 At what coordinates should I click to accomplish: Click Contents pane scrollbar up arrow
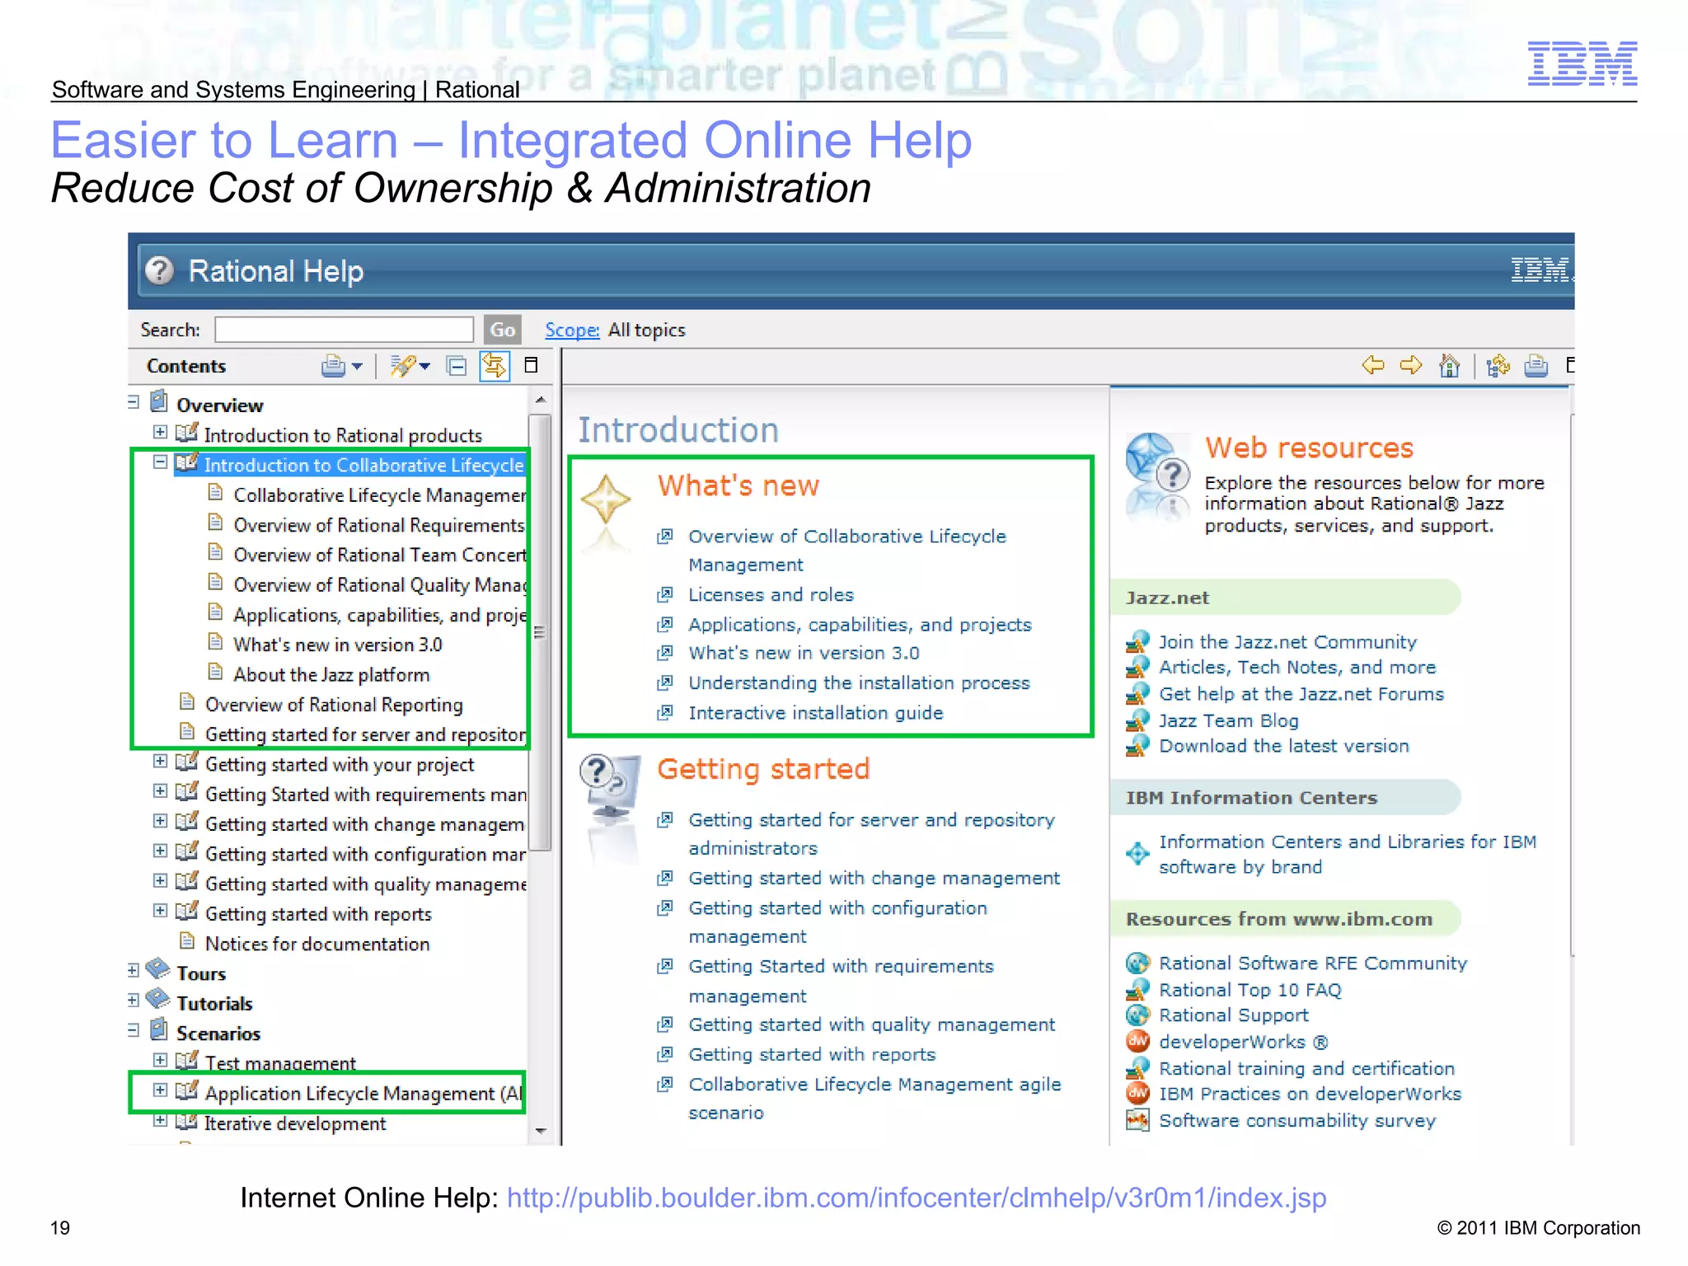tap(541, 400)
